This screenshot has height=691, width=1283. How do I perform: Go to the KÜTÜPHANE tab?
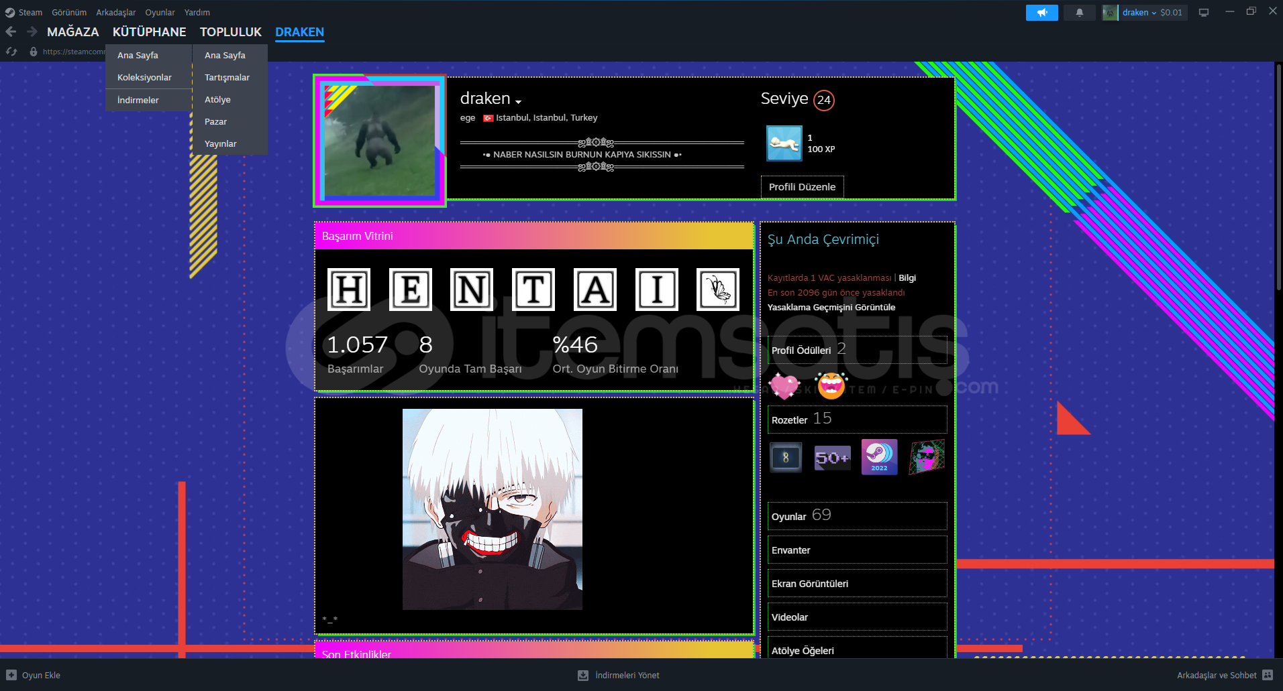[150, 32]
